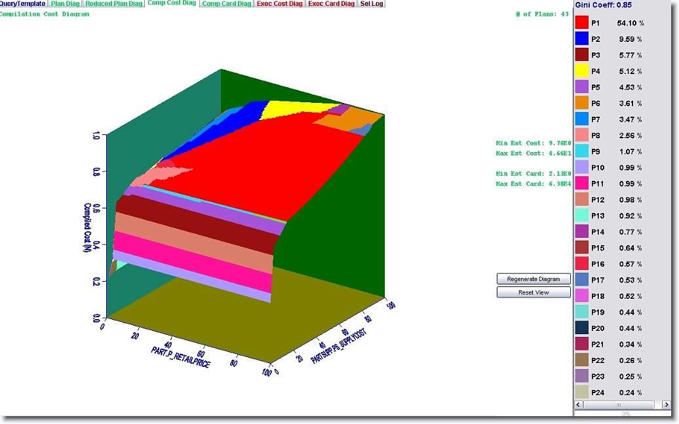Select the red P1 plan swatch
This screenshot has height=424, width=679.
click(581, 23)
